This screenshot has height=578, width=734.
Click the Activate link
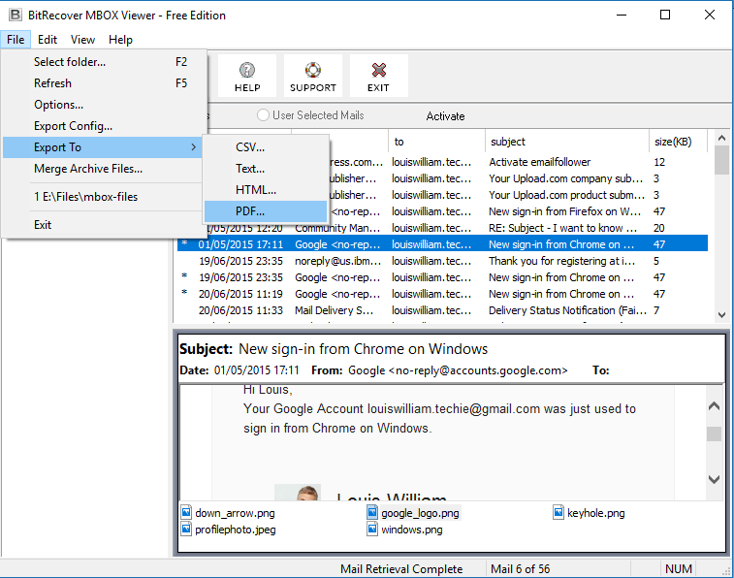pos(445,116)
